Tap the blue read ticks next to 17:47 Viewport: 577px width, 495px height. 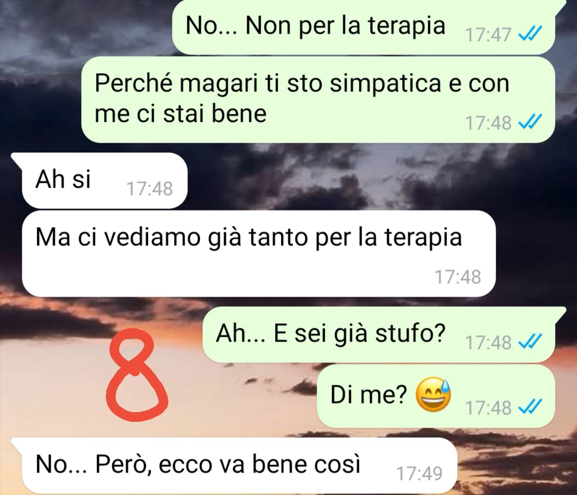coord(530,34)
